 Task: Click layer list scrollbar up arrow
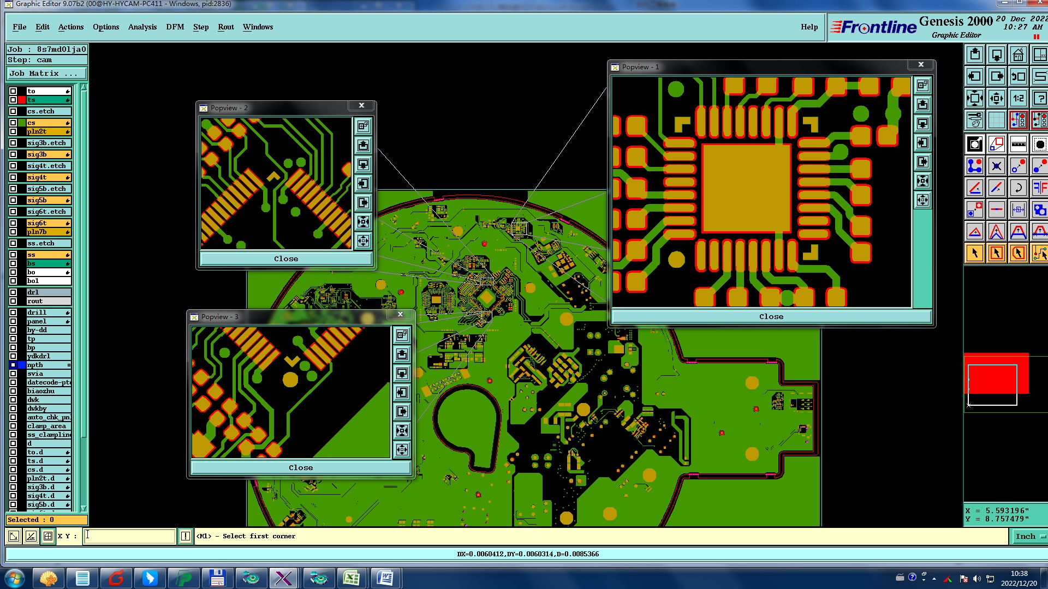tap(84, 87)
